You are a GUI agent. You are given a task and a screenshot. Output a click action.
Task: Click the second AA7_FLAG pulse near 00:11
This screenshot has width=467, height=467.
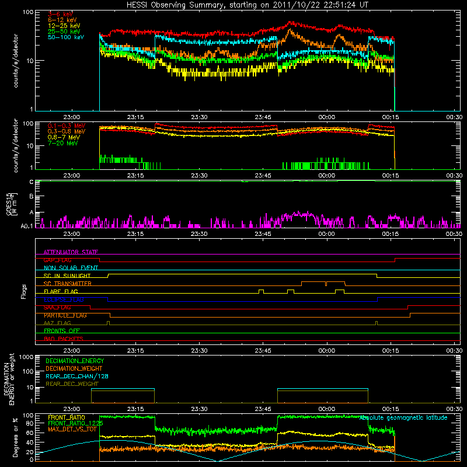[x=377, y=323]
